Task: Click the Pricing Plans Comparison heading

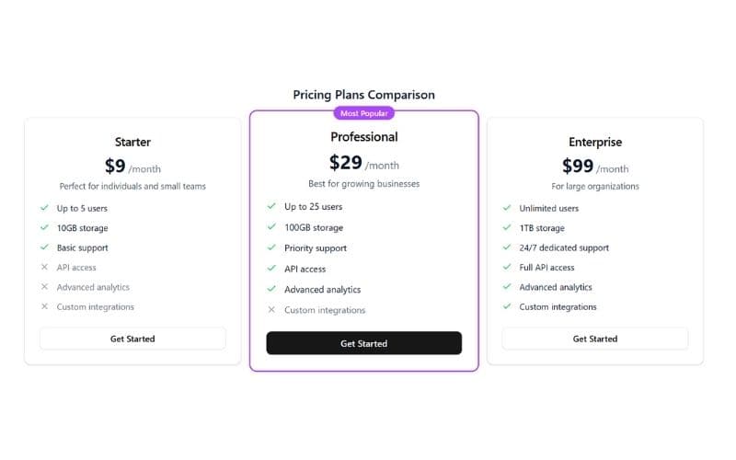Action: coord(363,95)
